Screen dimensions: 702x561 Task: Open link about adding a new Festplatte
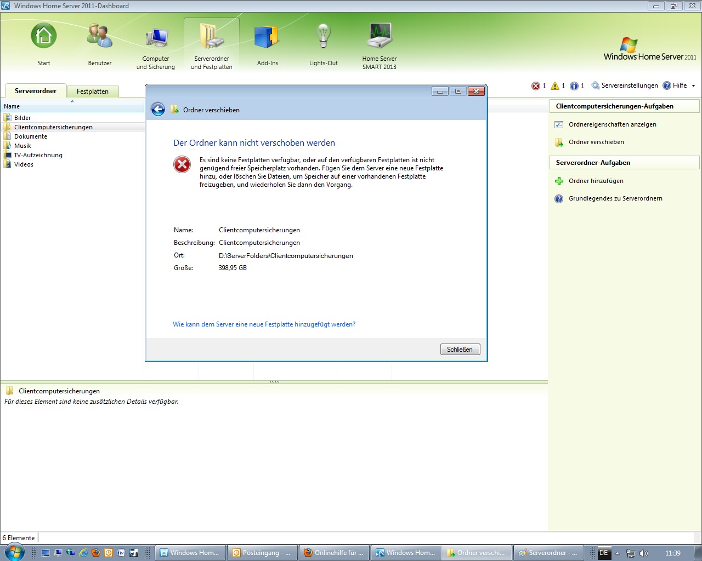click(x=264, y=324)
